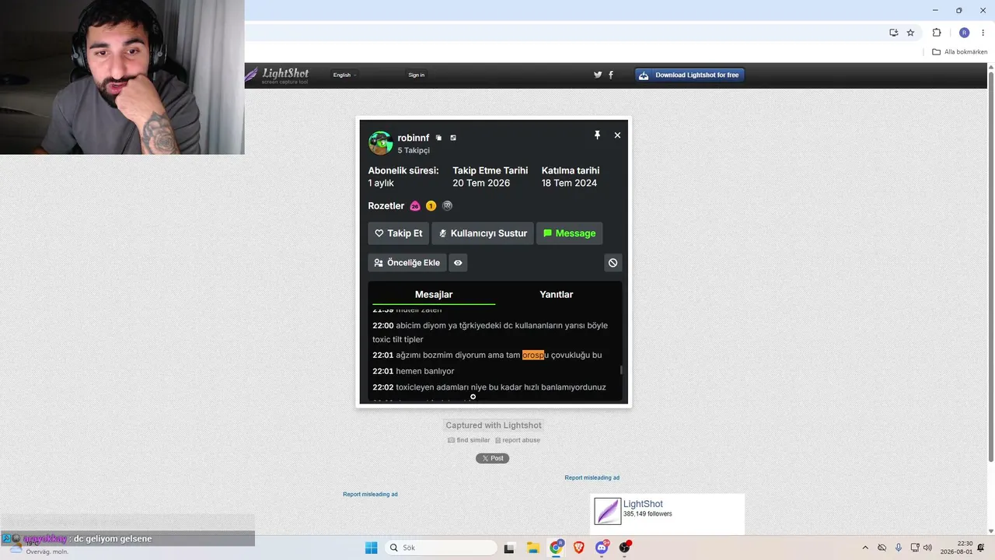
Task: Open Brave browser from the taskbar
Action: pyautogui.click(x=579, y=548)
